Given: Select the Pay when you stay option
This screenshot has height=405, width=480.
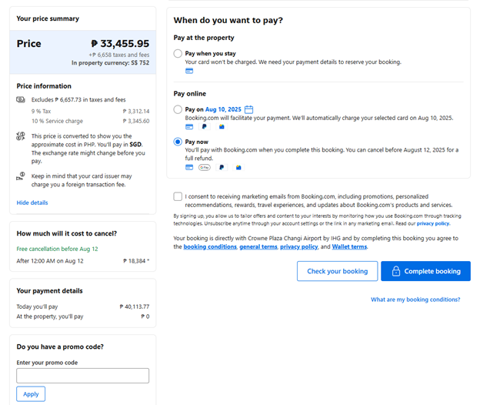Looking at the screenshot, I should (x=178, y=54).
